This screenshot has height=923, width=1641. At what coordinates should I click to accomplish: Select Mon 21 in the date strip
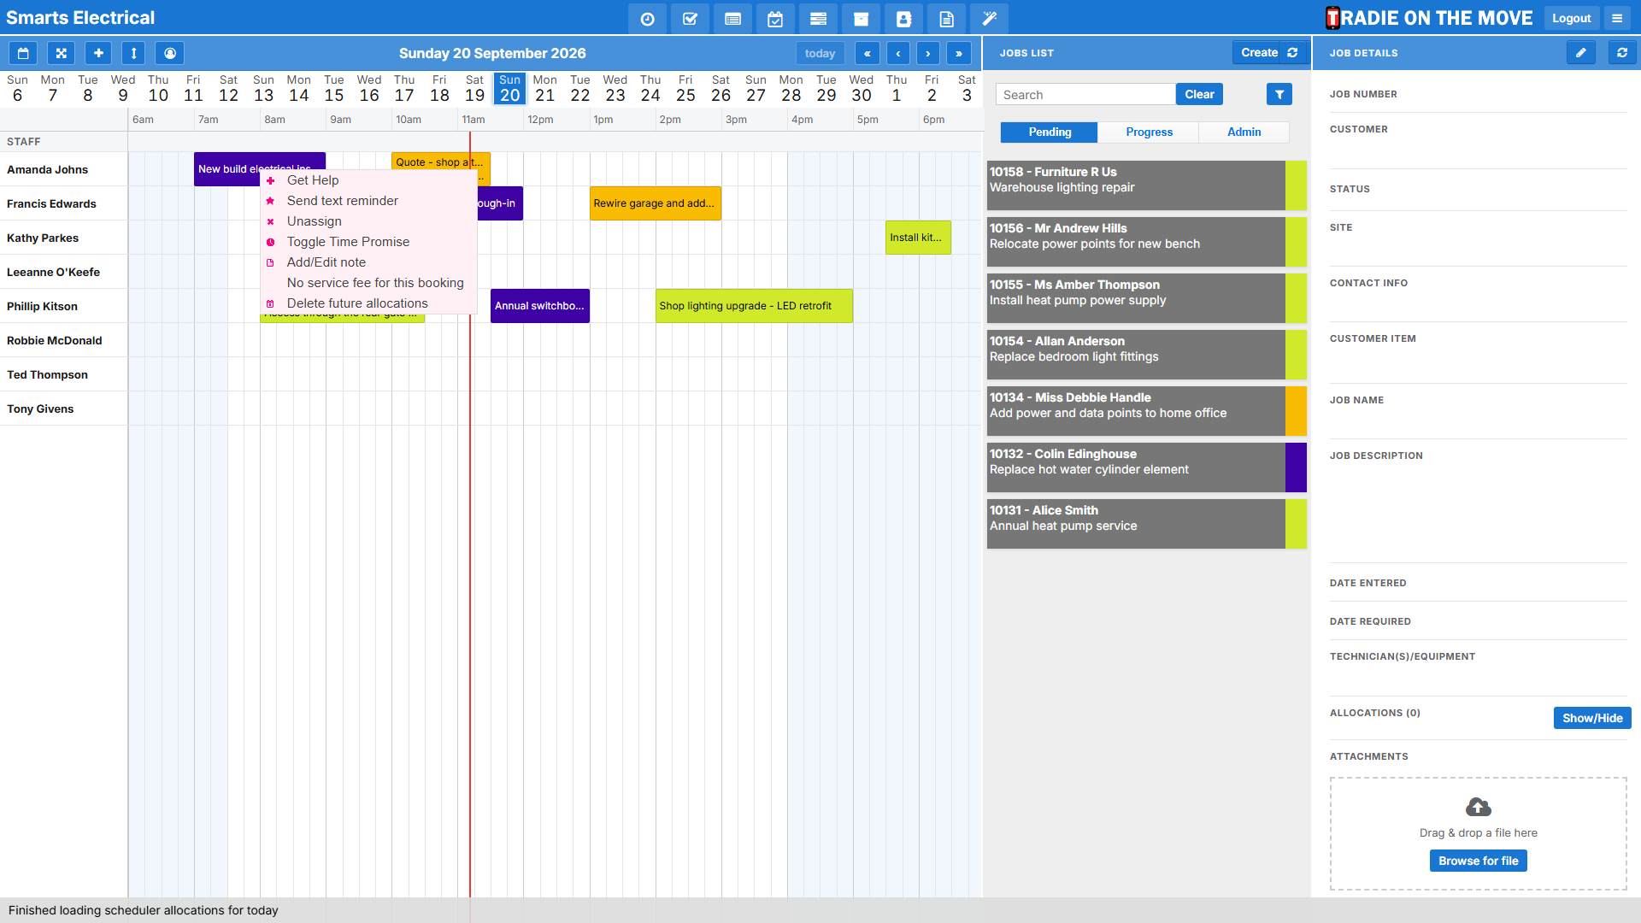(x=545, y=88)
